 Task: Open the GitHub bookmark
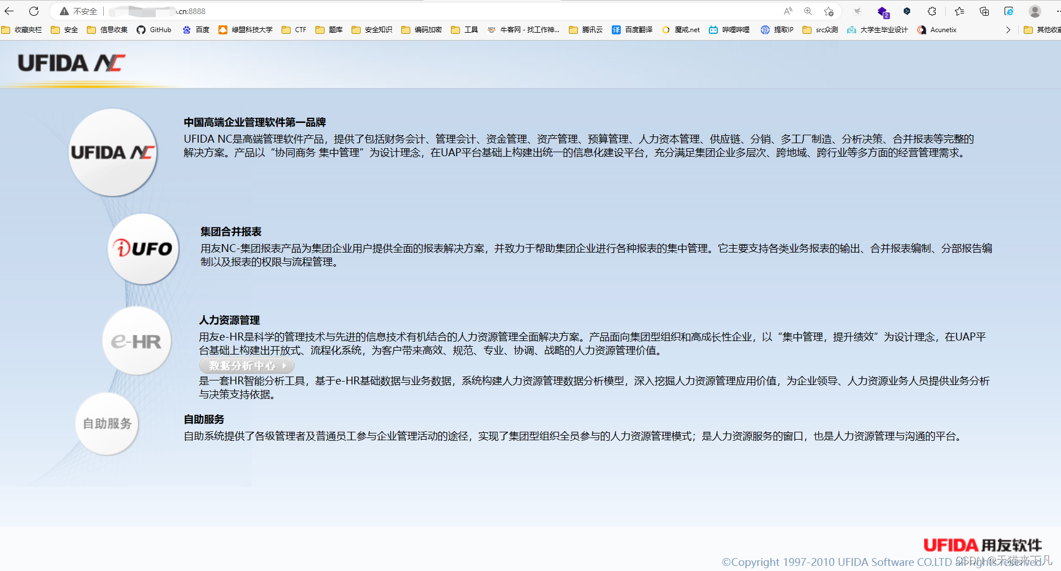(x=154, y=30)
